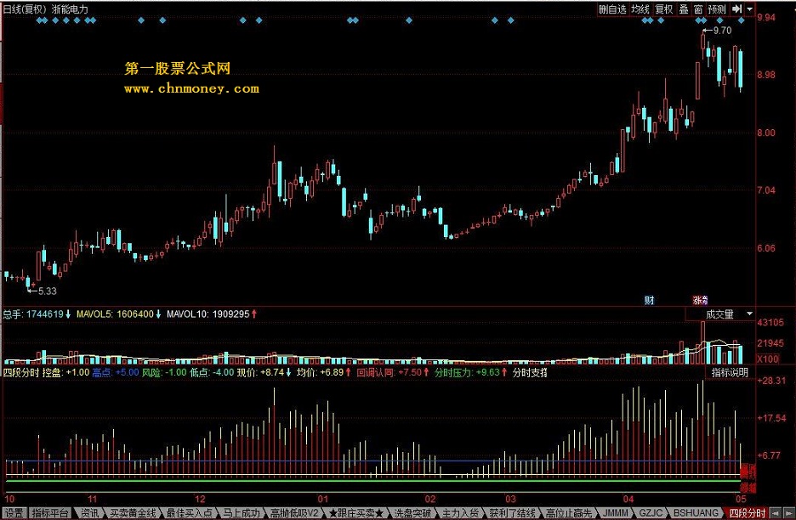
Task: Switch to the BSHUANG indicator tab
Action: click(x=696, y=513)
